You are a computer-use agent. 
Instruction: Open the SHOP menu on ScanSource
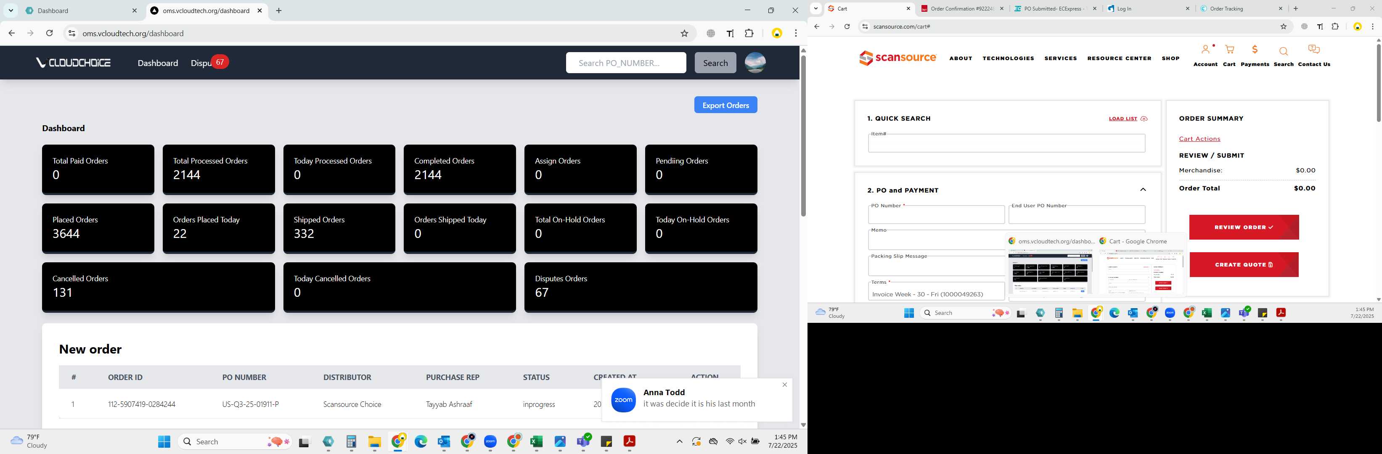coord(1170,58)
